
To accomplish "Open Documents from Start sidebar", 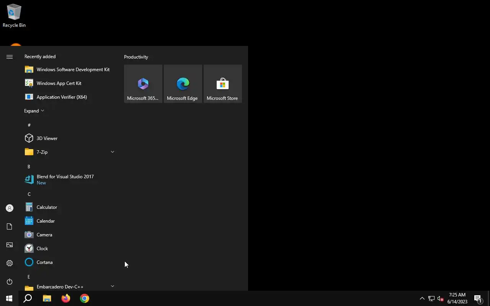I will [10, 226].
